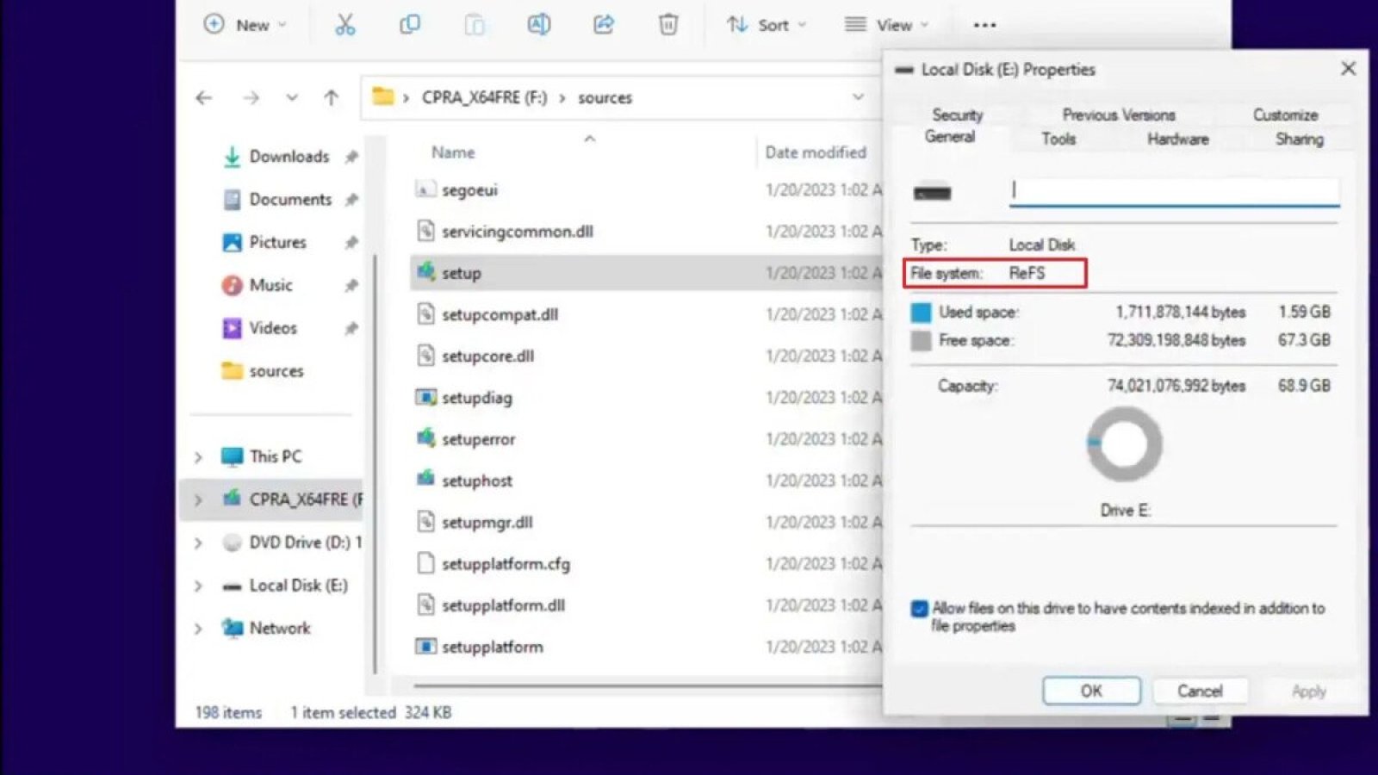Switch to the Customize tab
This screenshot has height=775, width=1378.
[1285, 115]
